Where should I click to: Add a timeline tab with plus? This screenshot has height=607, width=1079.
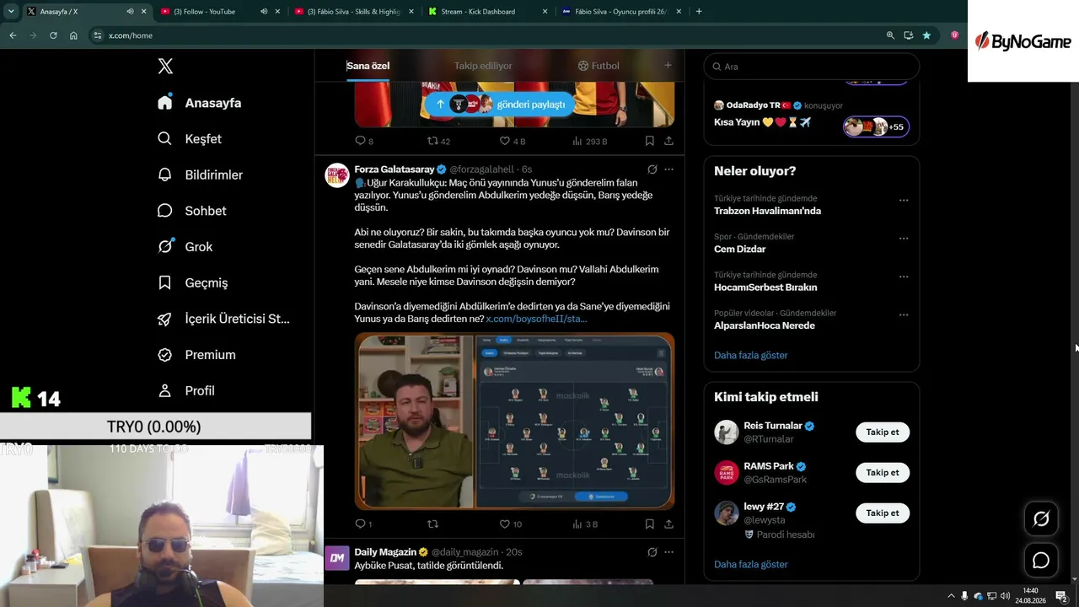pyautogui.click(x=668, y=66)
